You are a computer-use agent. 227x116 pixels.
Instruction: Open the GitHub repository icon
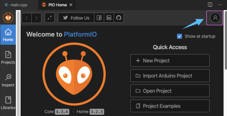[119, 18]
